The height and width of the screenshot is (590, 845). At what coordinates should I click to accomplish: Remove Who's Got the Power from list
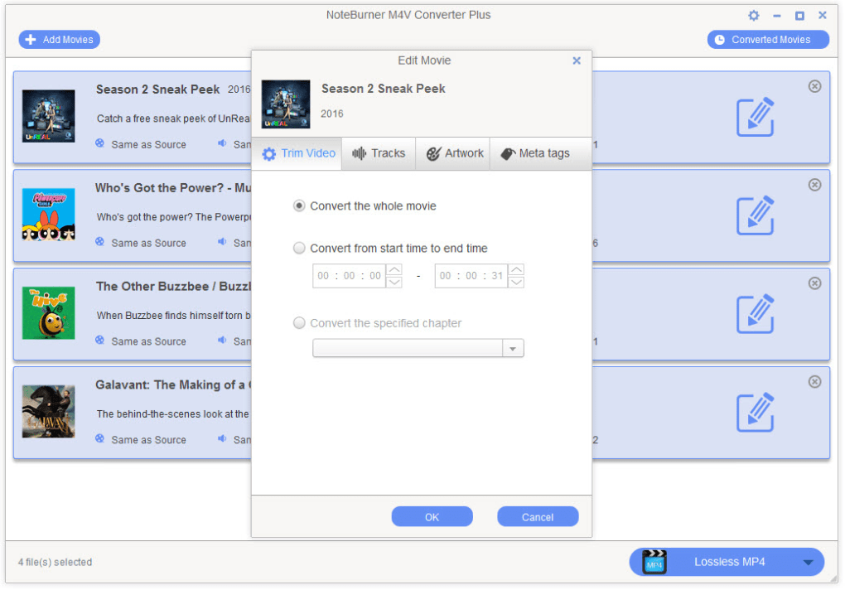click(x=815, y=185)
